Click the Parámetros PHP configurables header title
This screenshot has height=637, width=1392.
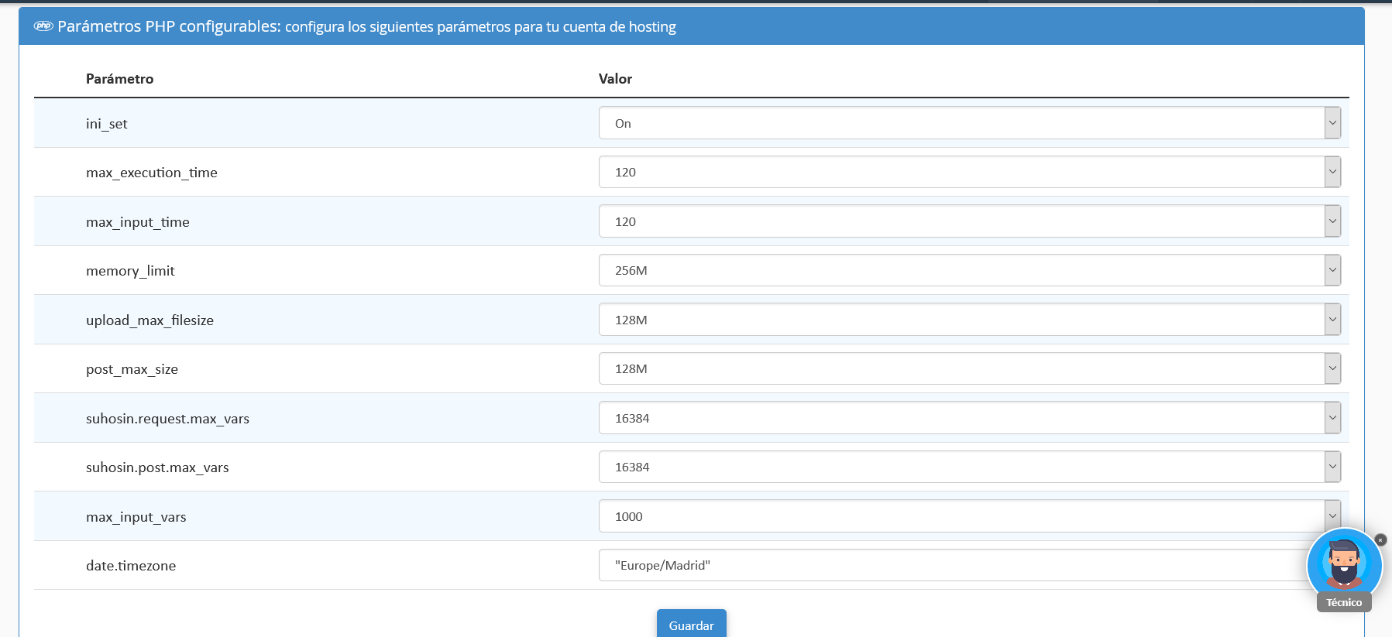pyautogui.click(x=170, y=26)
